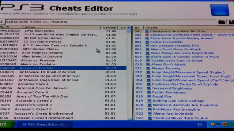
Task: Click the icon for Jump Height/Movement Speed (Higher)
Action: pos(148,72)
